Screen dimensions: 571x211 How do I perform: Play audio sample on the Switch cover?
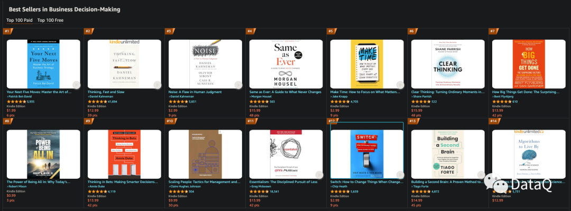[x=400, y=175]
